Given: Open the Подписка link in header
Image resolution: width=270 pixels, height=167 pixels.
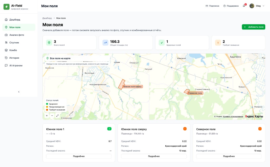Looking at the screenshot, I should pos(212,6).
